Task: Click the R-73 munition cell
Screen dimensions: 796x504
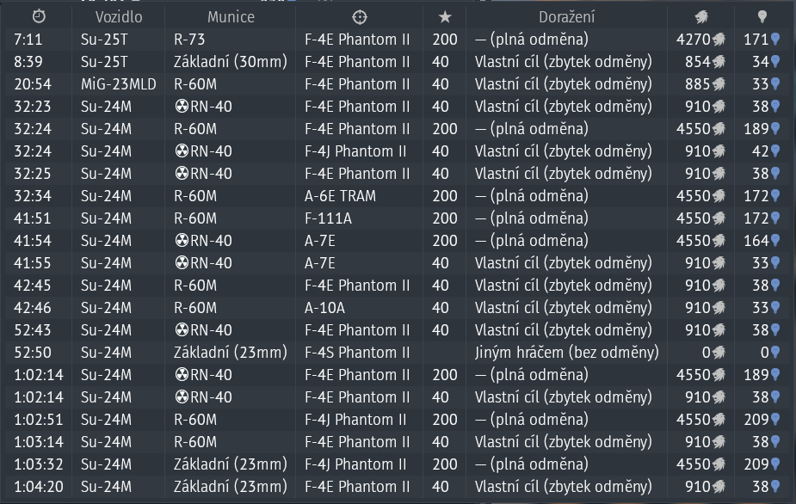Action: (189, 40)
